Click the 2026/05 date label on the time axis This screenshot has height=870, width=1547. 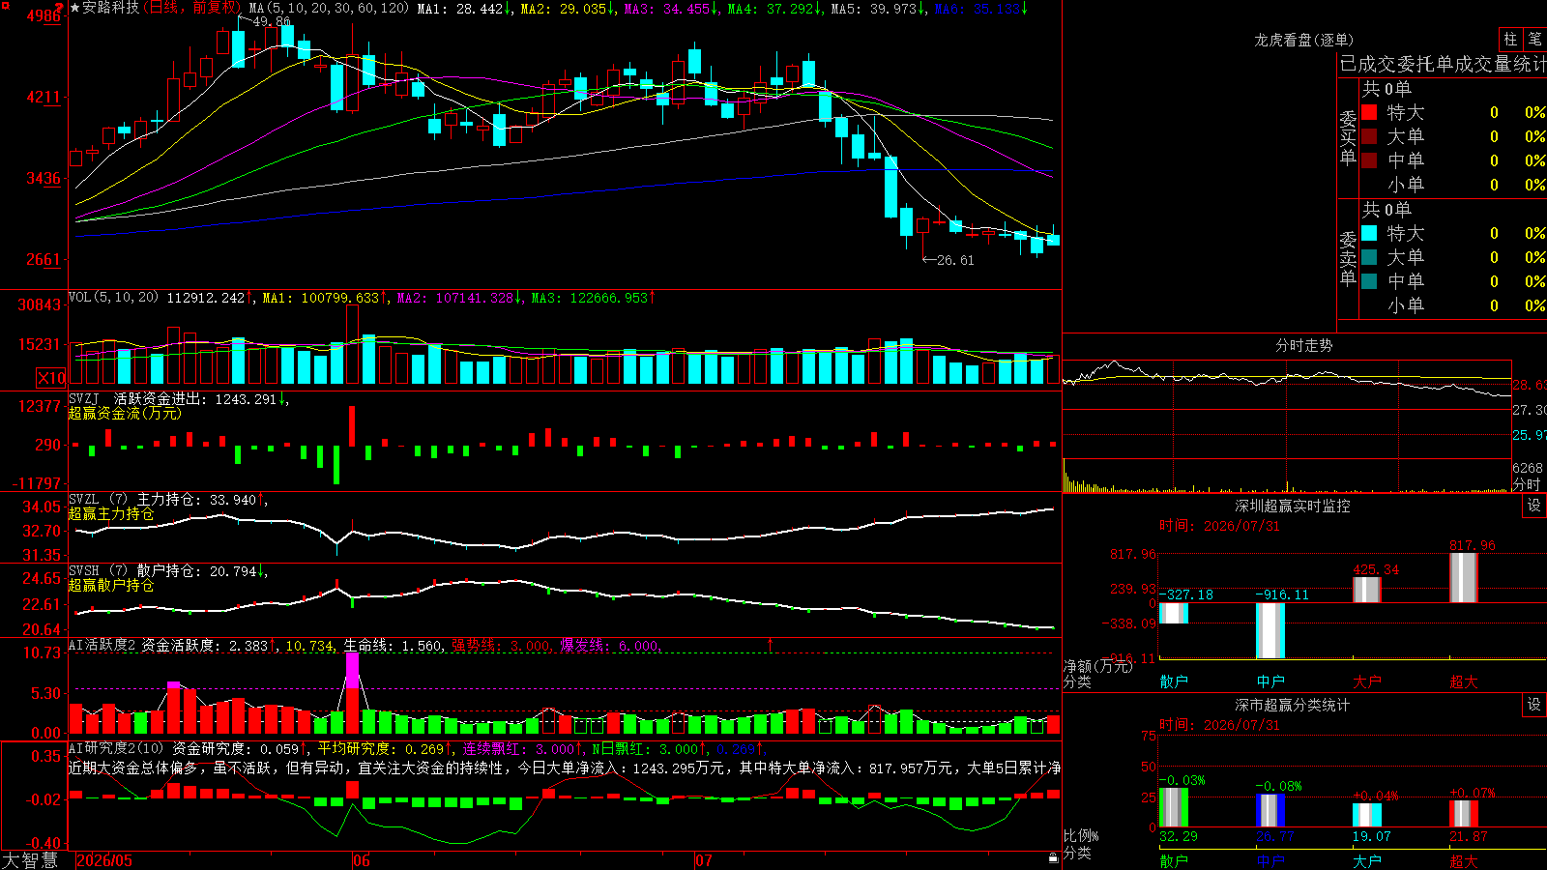104,860
